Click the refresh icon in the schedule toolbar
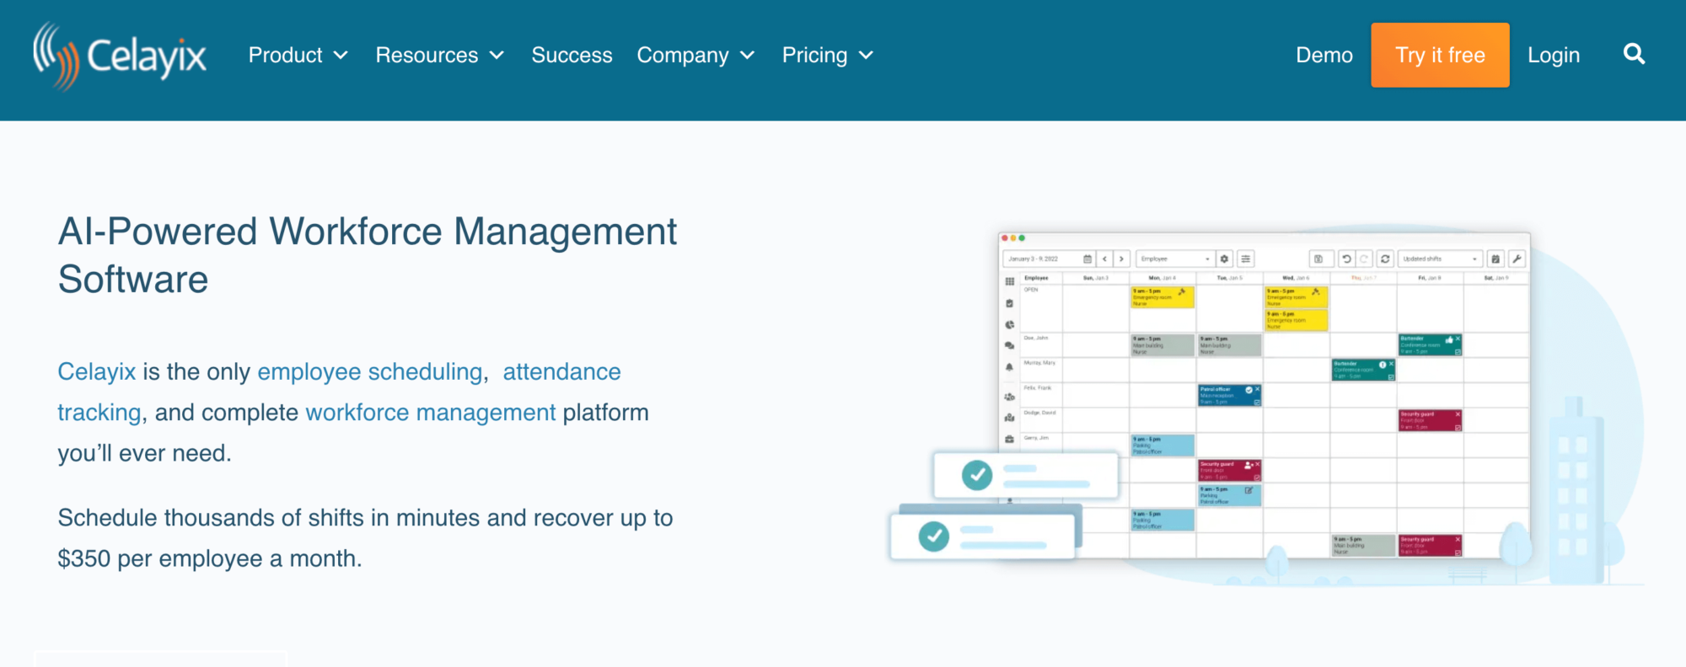Image resolution: width=1686 pixels, height=667 pixels. pyautogui.click(x=1385, y=259)
